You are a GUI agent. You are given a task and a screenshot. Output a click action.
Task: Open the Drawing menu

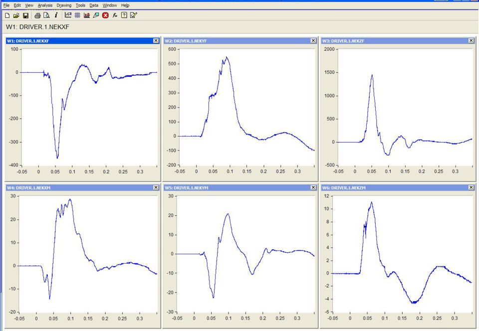64,5
